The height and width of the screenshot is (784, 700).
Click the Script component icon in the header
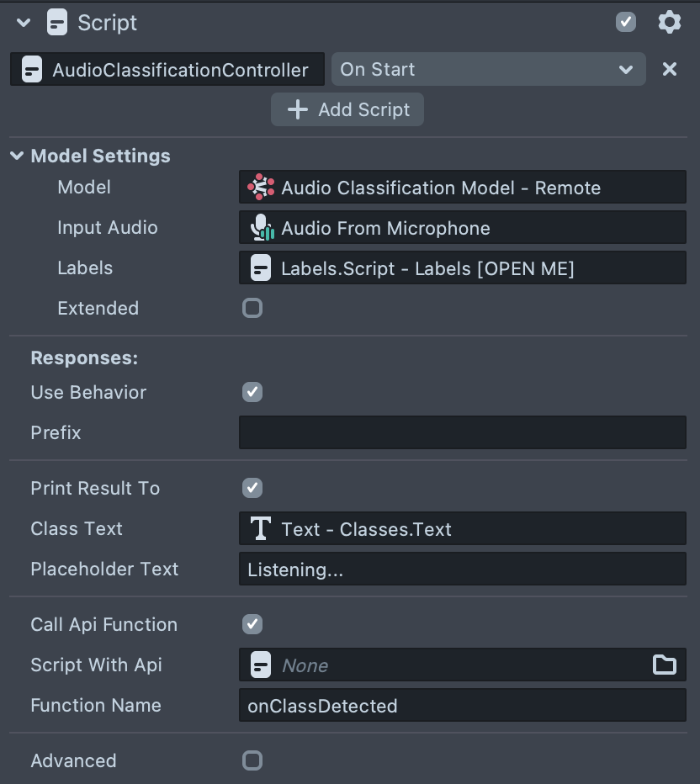pyautogui.click(x=56, y=23)
